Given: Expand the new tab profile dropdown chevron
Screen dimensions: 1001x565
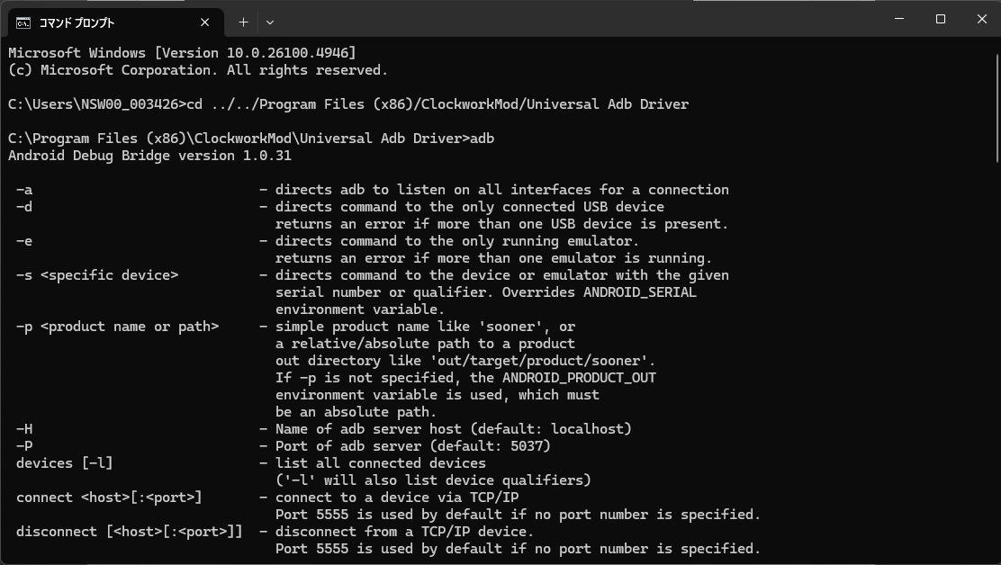Looking at the screenshot, I should pyautogui.click(x=269, y=22).
